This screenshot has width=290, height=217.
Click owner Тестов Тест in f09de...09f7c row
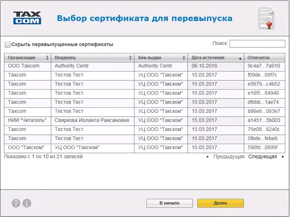[x=69, y=75]
